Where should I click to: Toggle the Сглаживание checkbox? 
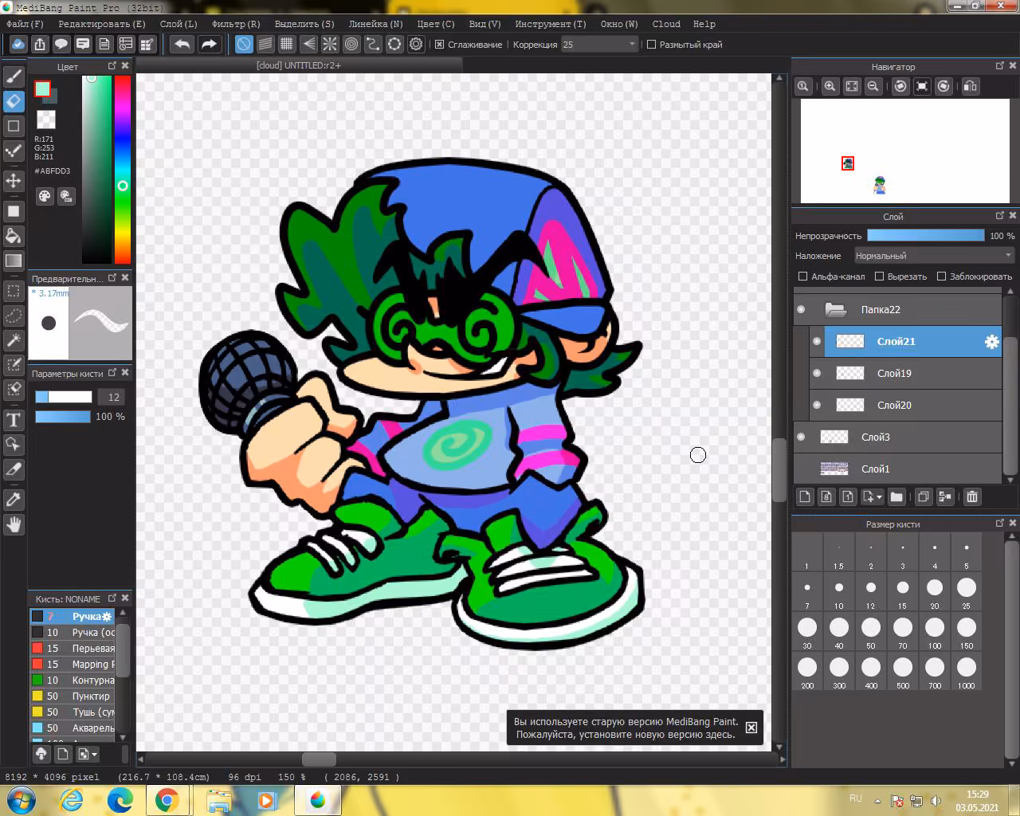tap(439, 45)
